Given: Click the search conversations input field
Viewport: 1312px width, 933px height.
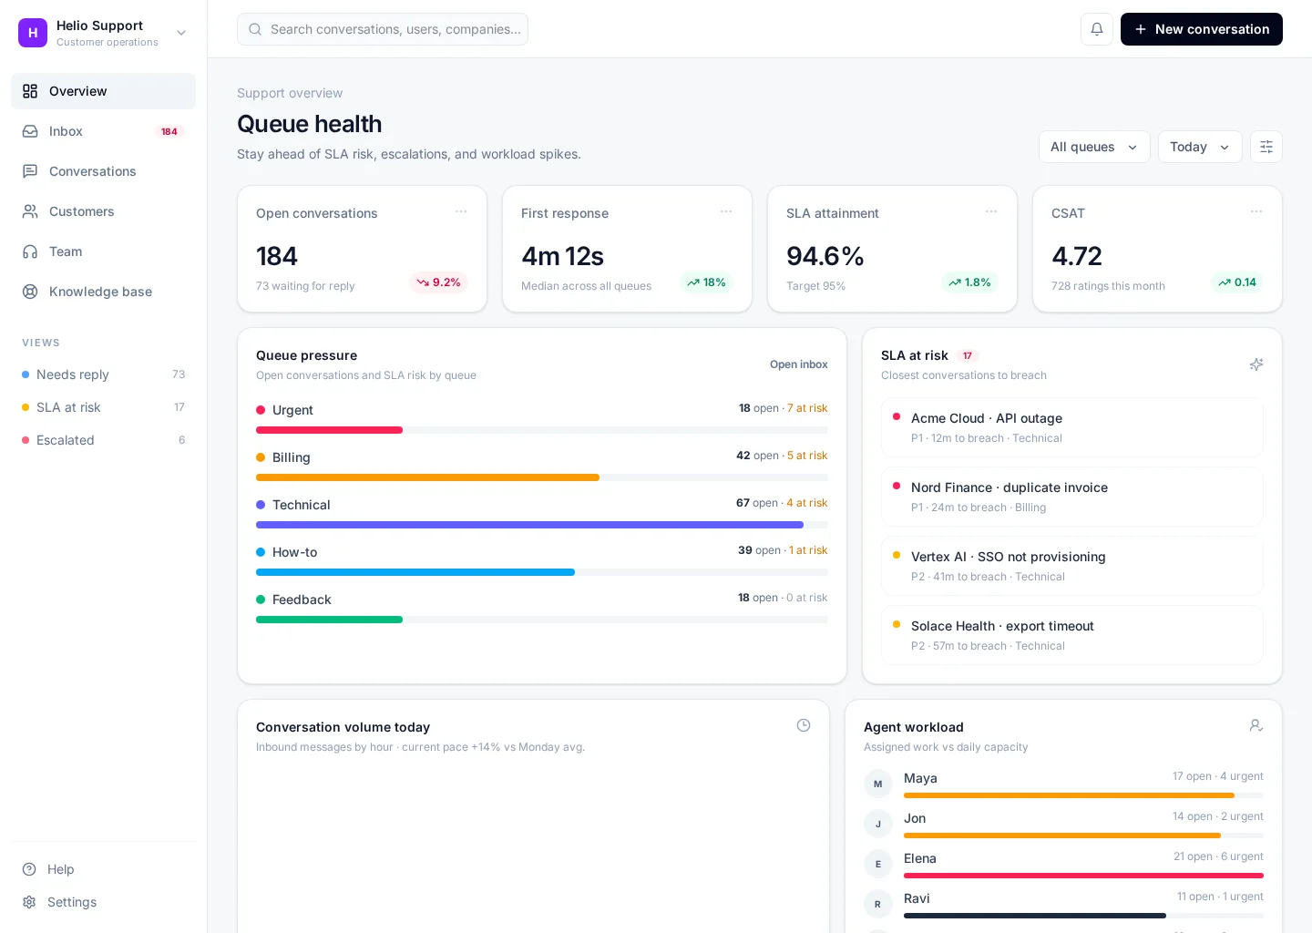Looking at the screenshot, I should tap(383, 29).
